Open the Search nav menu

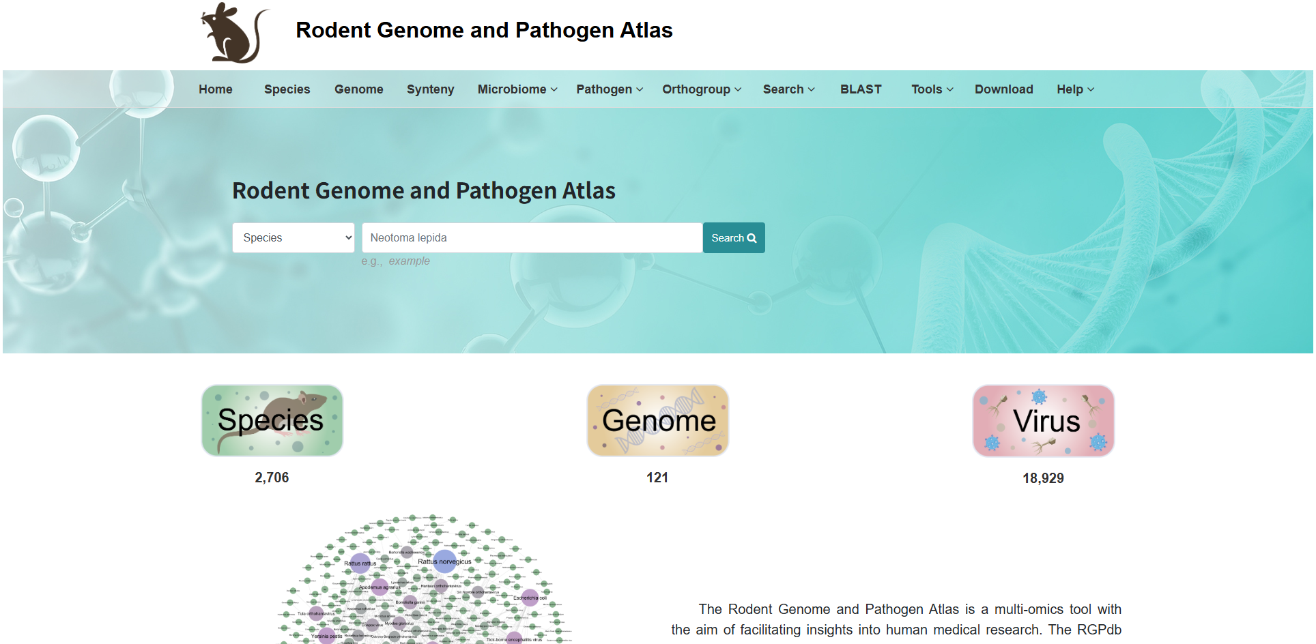pyautogui.click(x=788, y=89)
